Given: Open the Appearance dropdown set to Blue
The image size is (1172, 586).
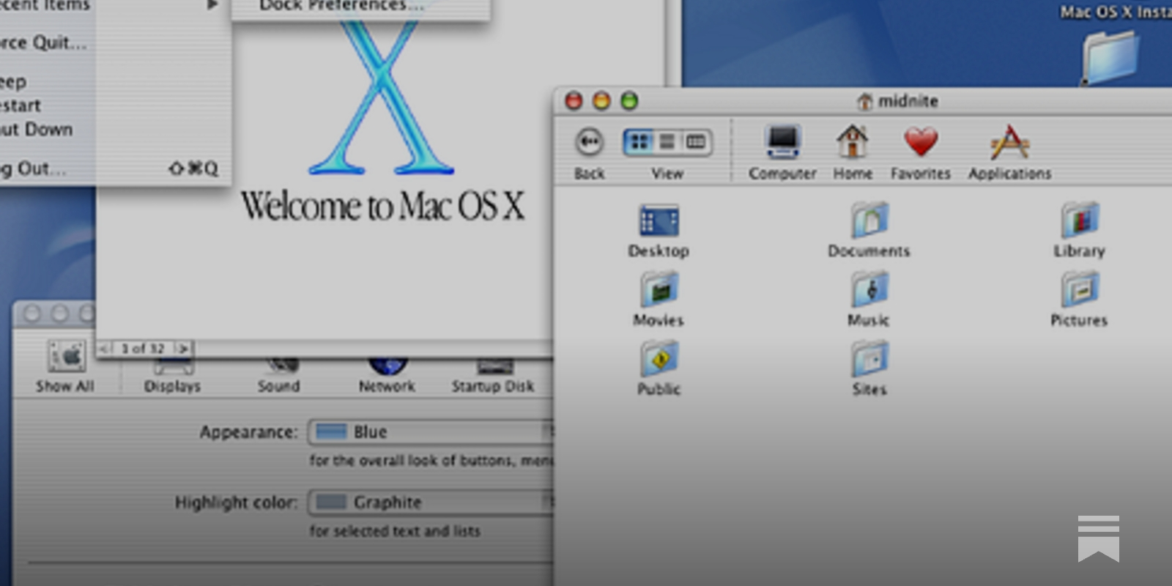Looking at the screenshot, I should pos(431,432).
